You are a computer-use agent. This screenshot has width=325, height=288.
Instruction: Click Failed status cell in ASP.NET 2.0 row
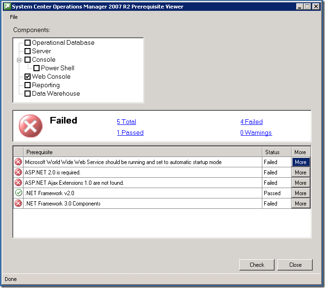(276, 173)
